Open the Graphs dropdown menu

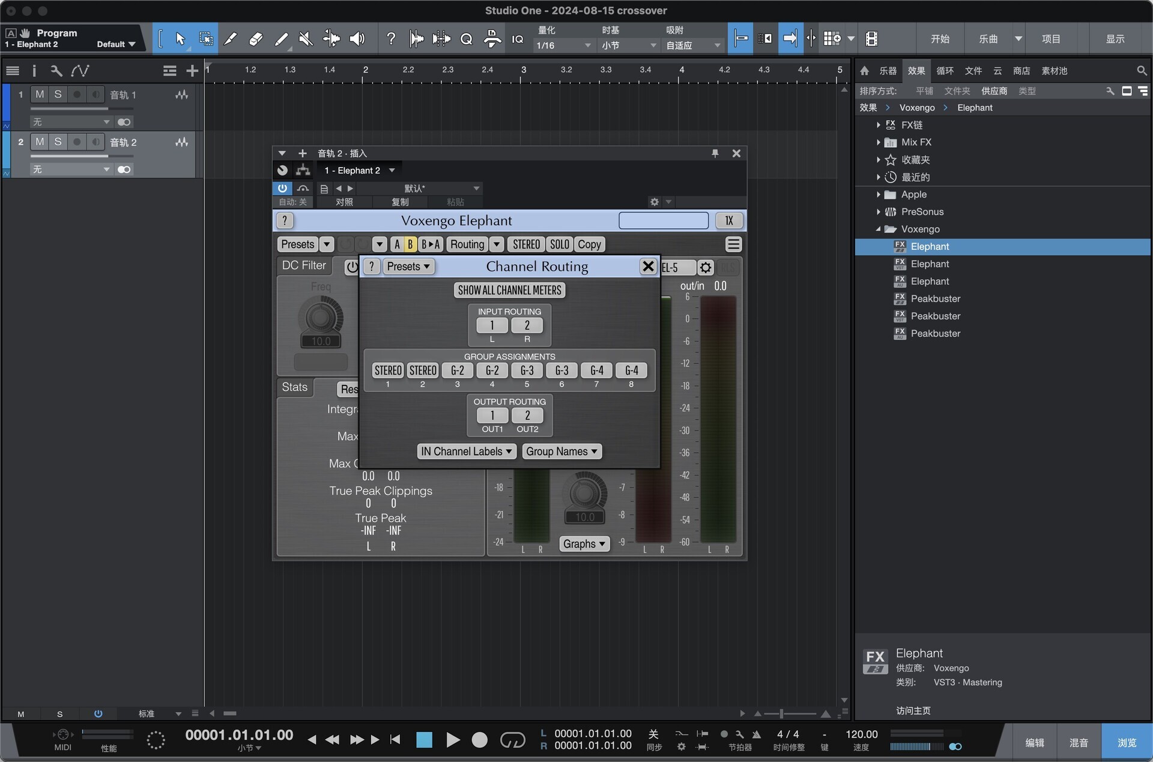pyautogui.click(x=584, y=544)
